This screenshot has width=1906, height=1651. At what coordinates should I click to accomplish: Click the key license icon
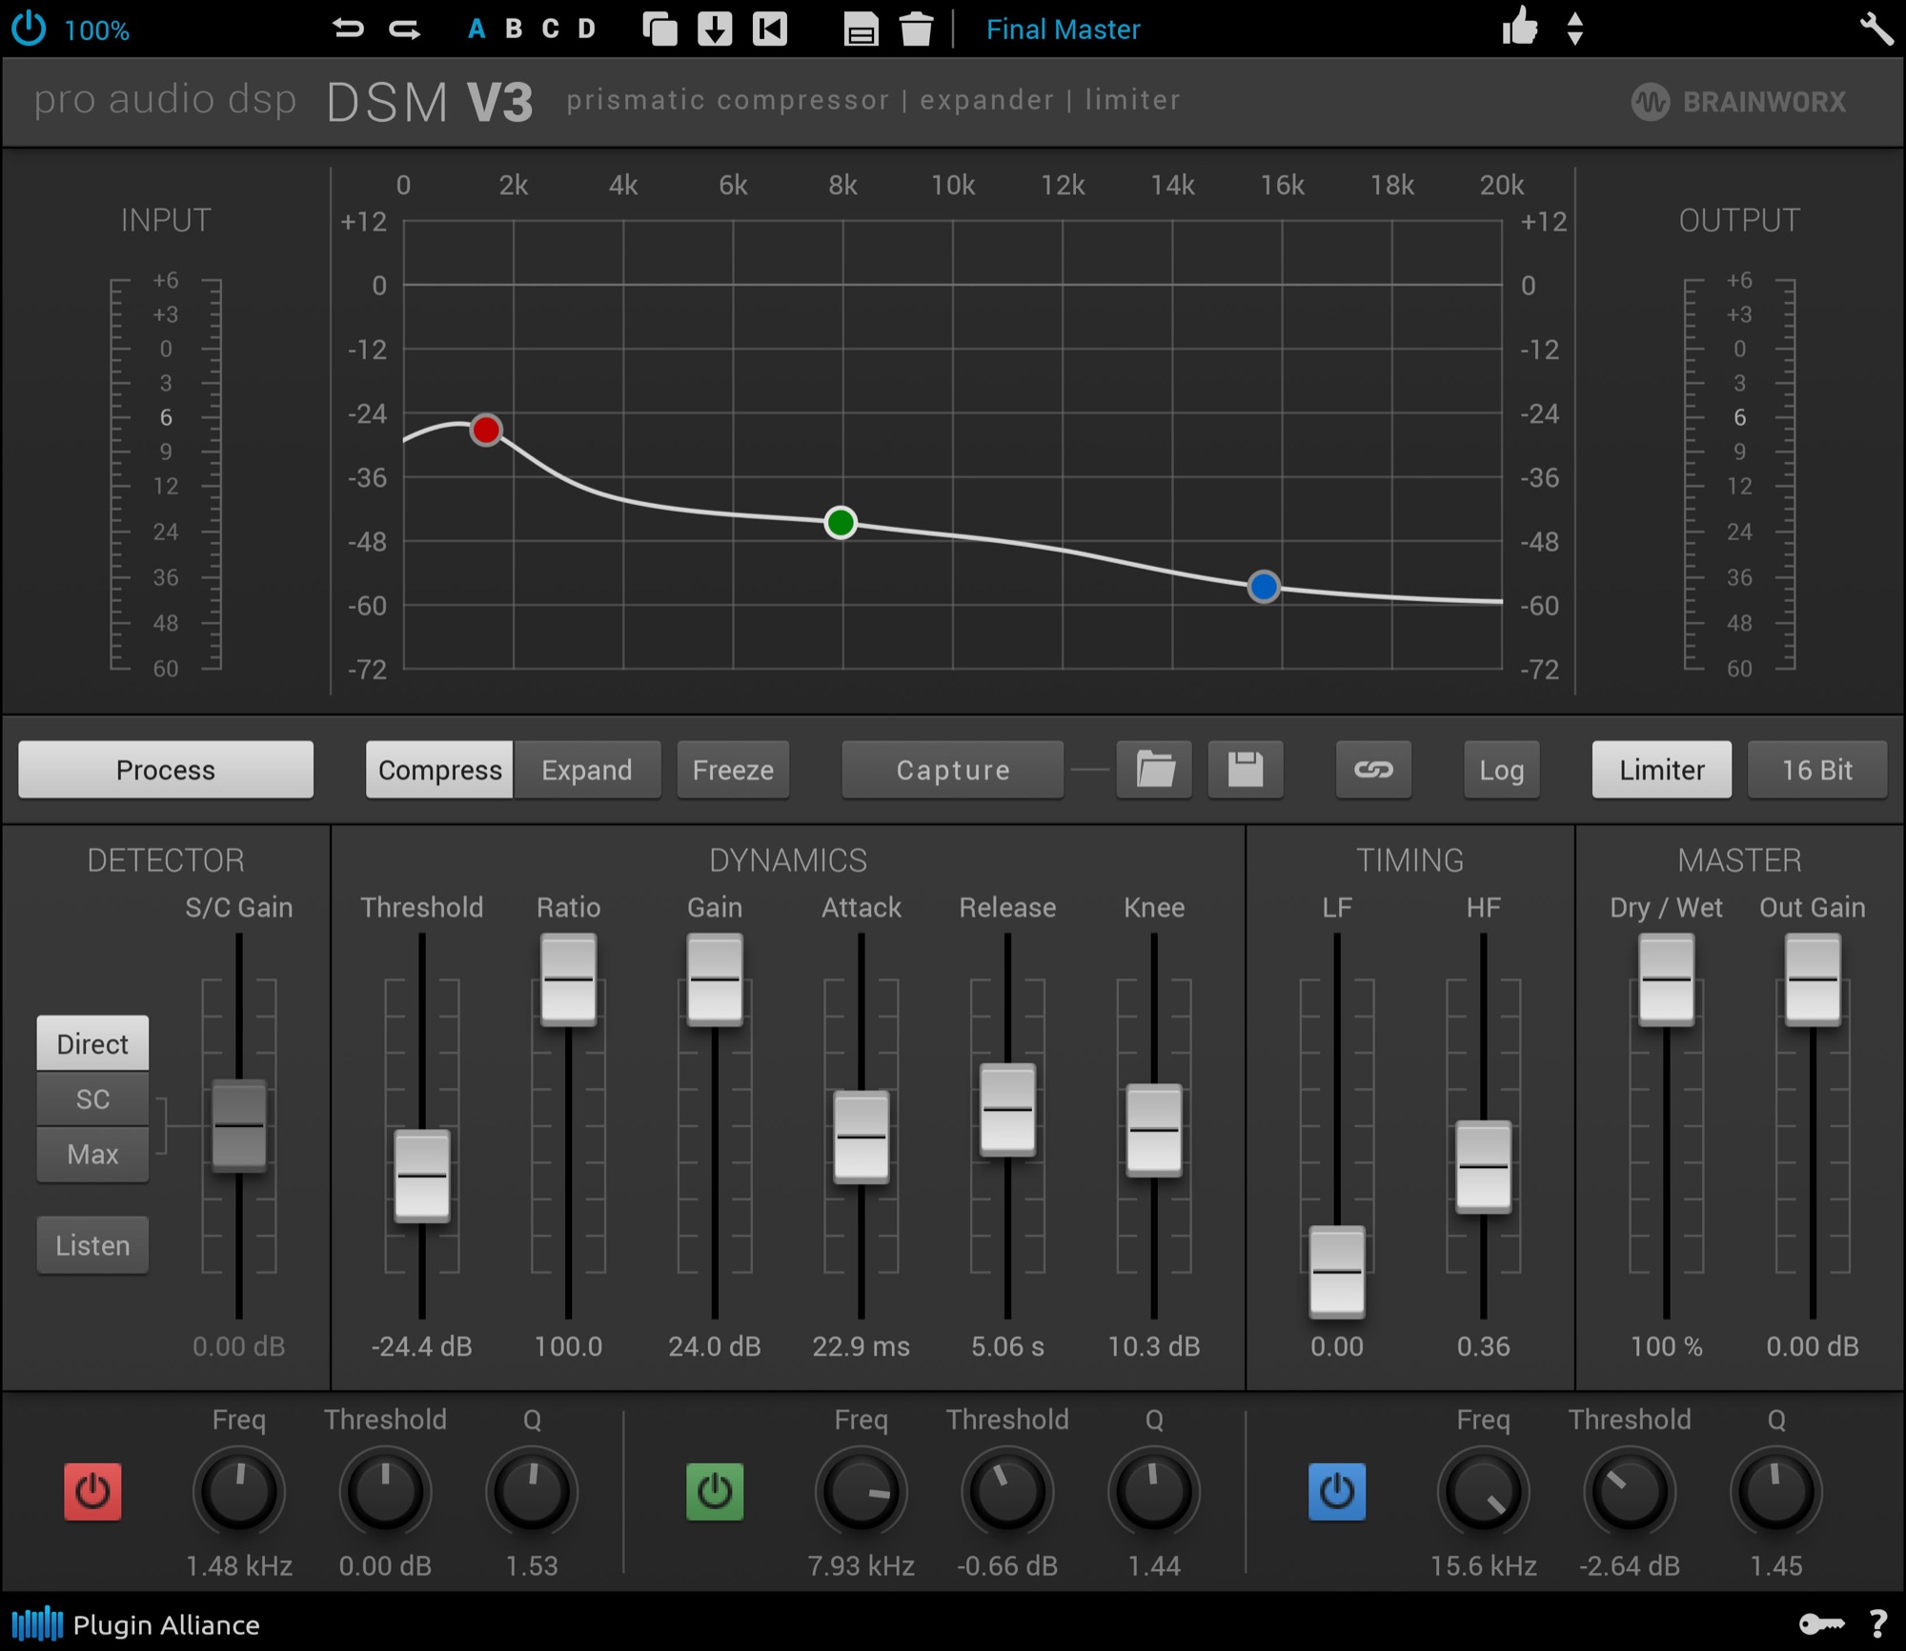1821,1624
